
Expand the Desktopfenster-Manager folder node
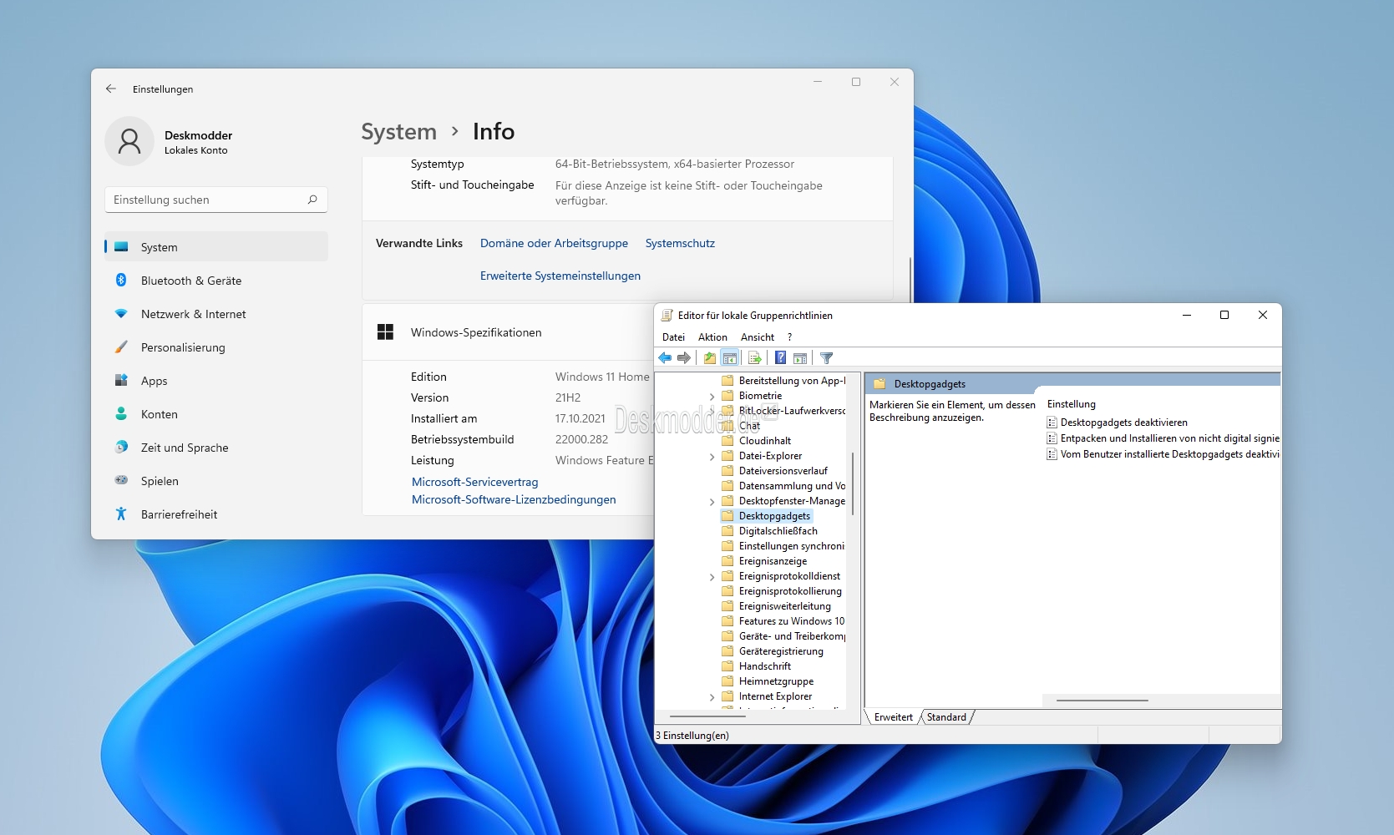(x=712, y=502)
